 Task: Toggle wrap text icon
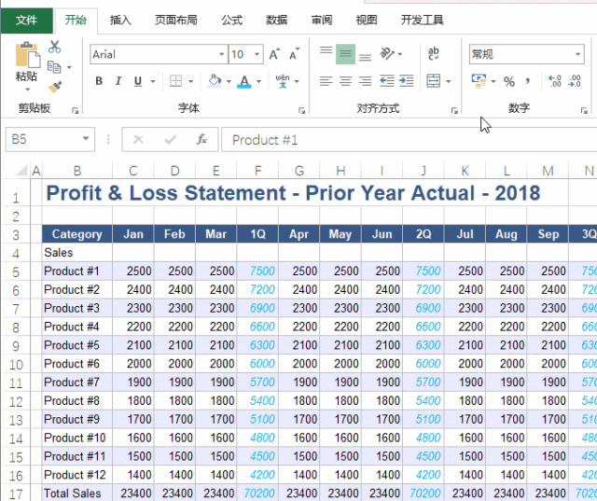click(x=433, y=54)
